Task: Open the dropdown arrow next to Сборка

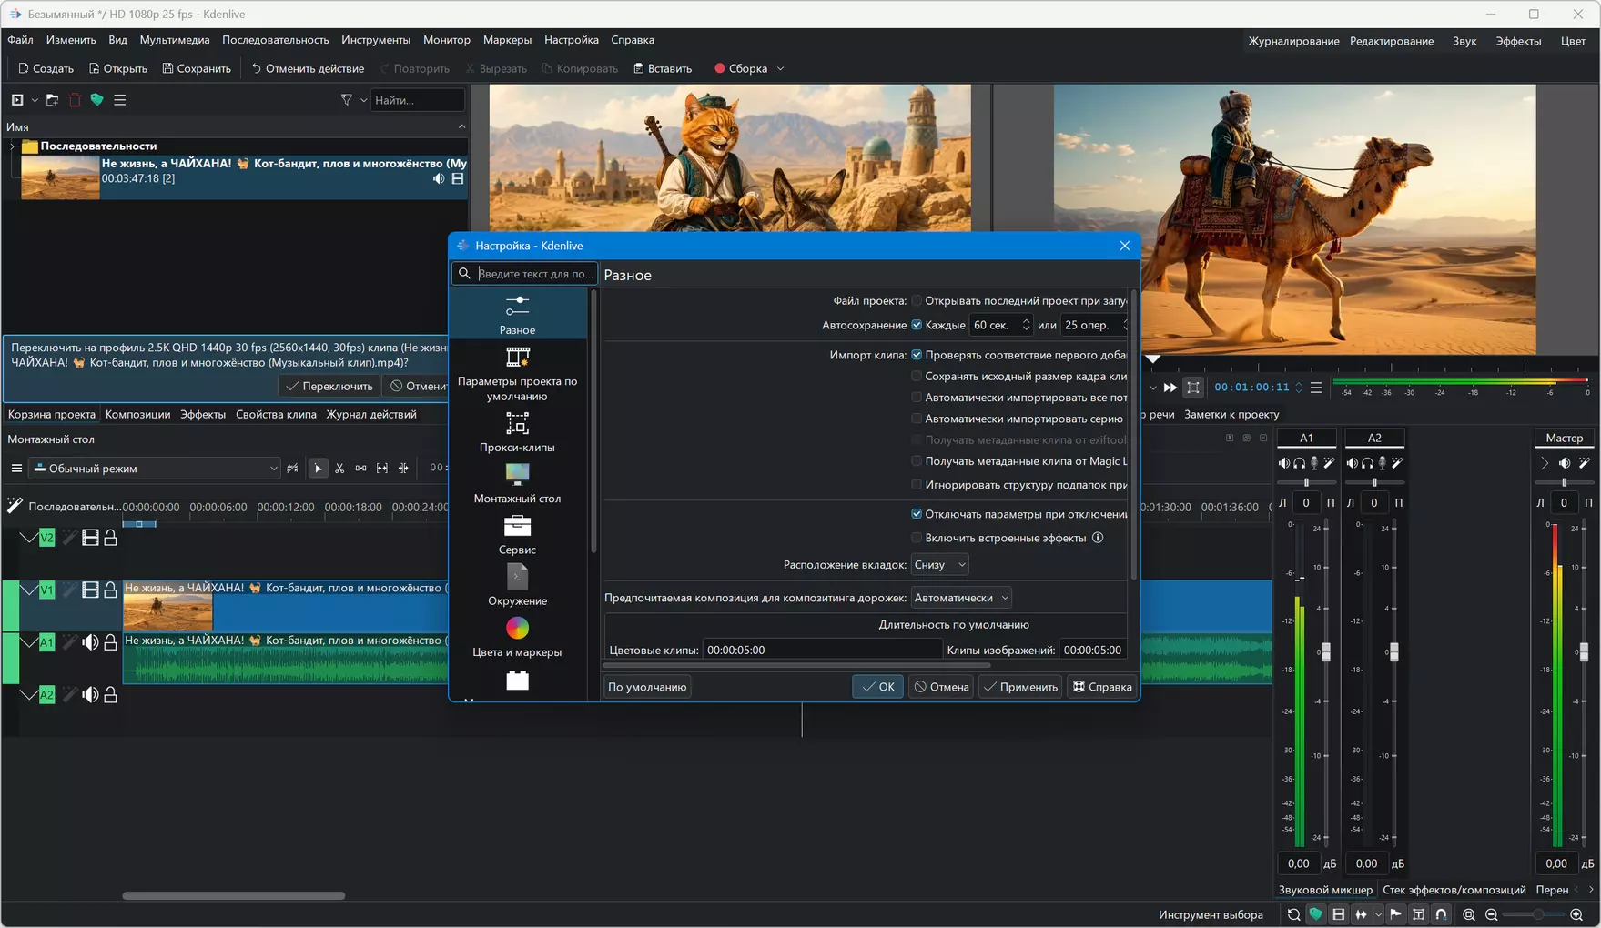Action: click(780, 69)
